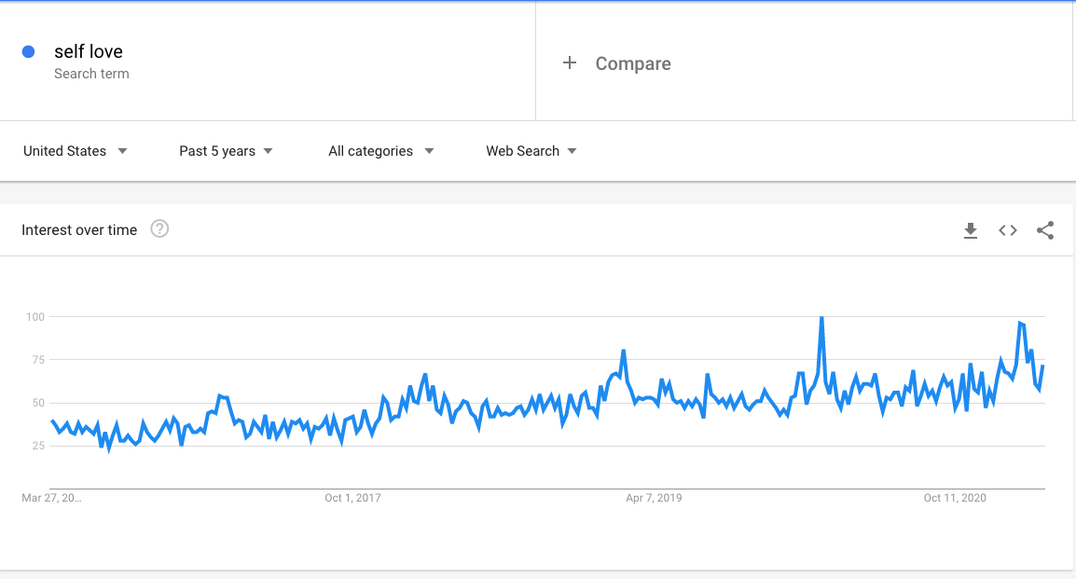Open the All categories dropdown
The width and height of the screenshot is (1076, 579).
tap(380, 151)
